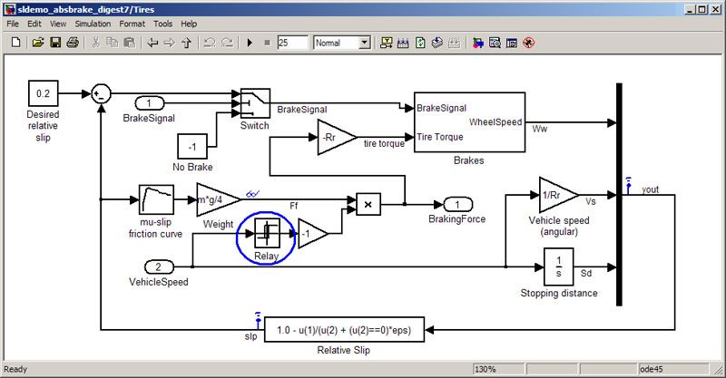Go up to parent system arrow
The width and height of the screenshot is (726, 378).
click(x=187, y=43)
